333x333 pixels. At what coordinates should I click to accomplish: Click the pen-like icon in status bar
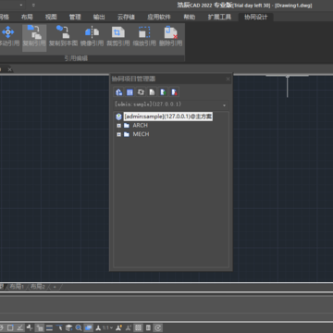coord(59,327)
